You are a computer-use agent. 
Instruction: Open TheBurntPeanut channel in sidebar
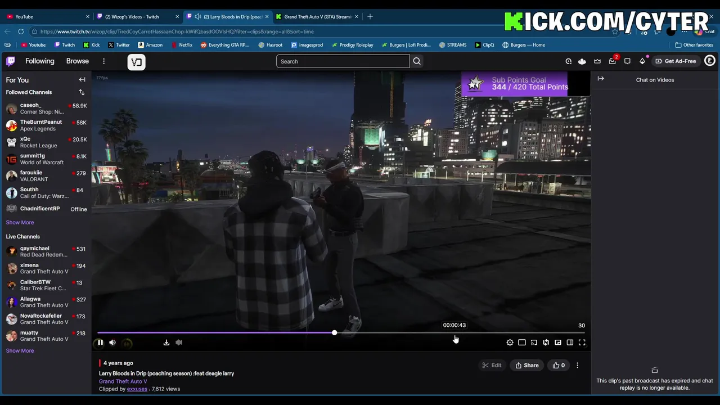(x=46, y=125)
